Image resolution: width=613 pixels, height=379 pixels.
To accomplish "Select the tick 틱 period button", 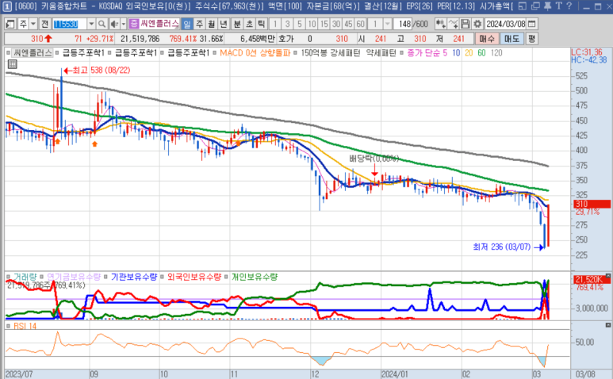I will tap(261, 24).
